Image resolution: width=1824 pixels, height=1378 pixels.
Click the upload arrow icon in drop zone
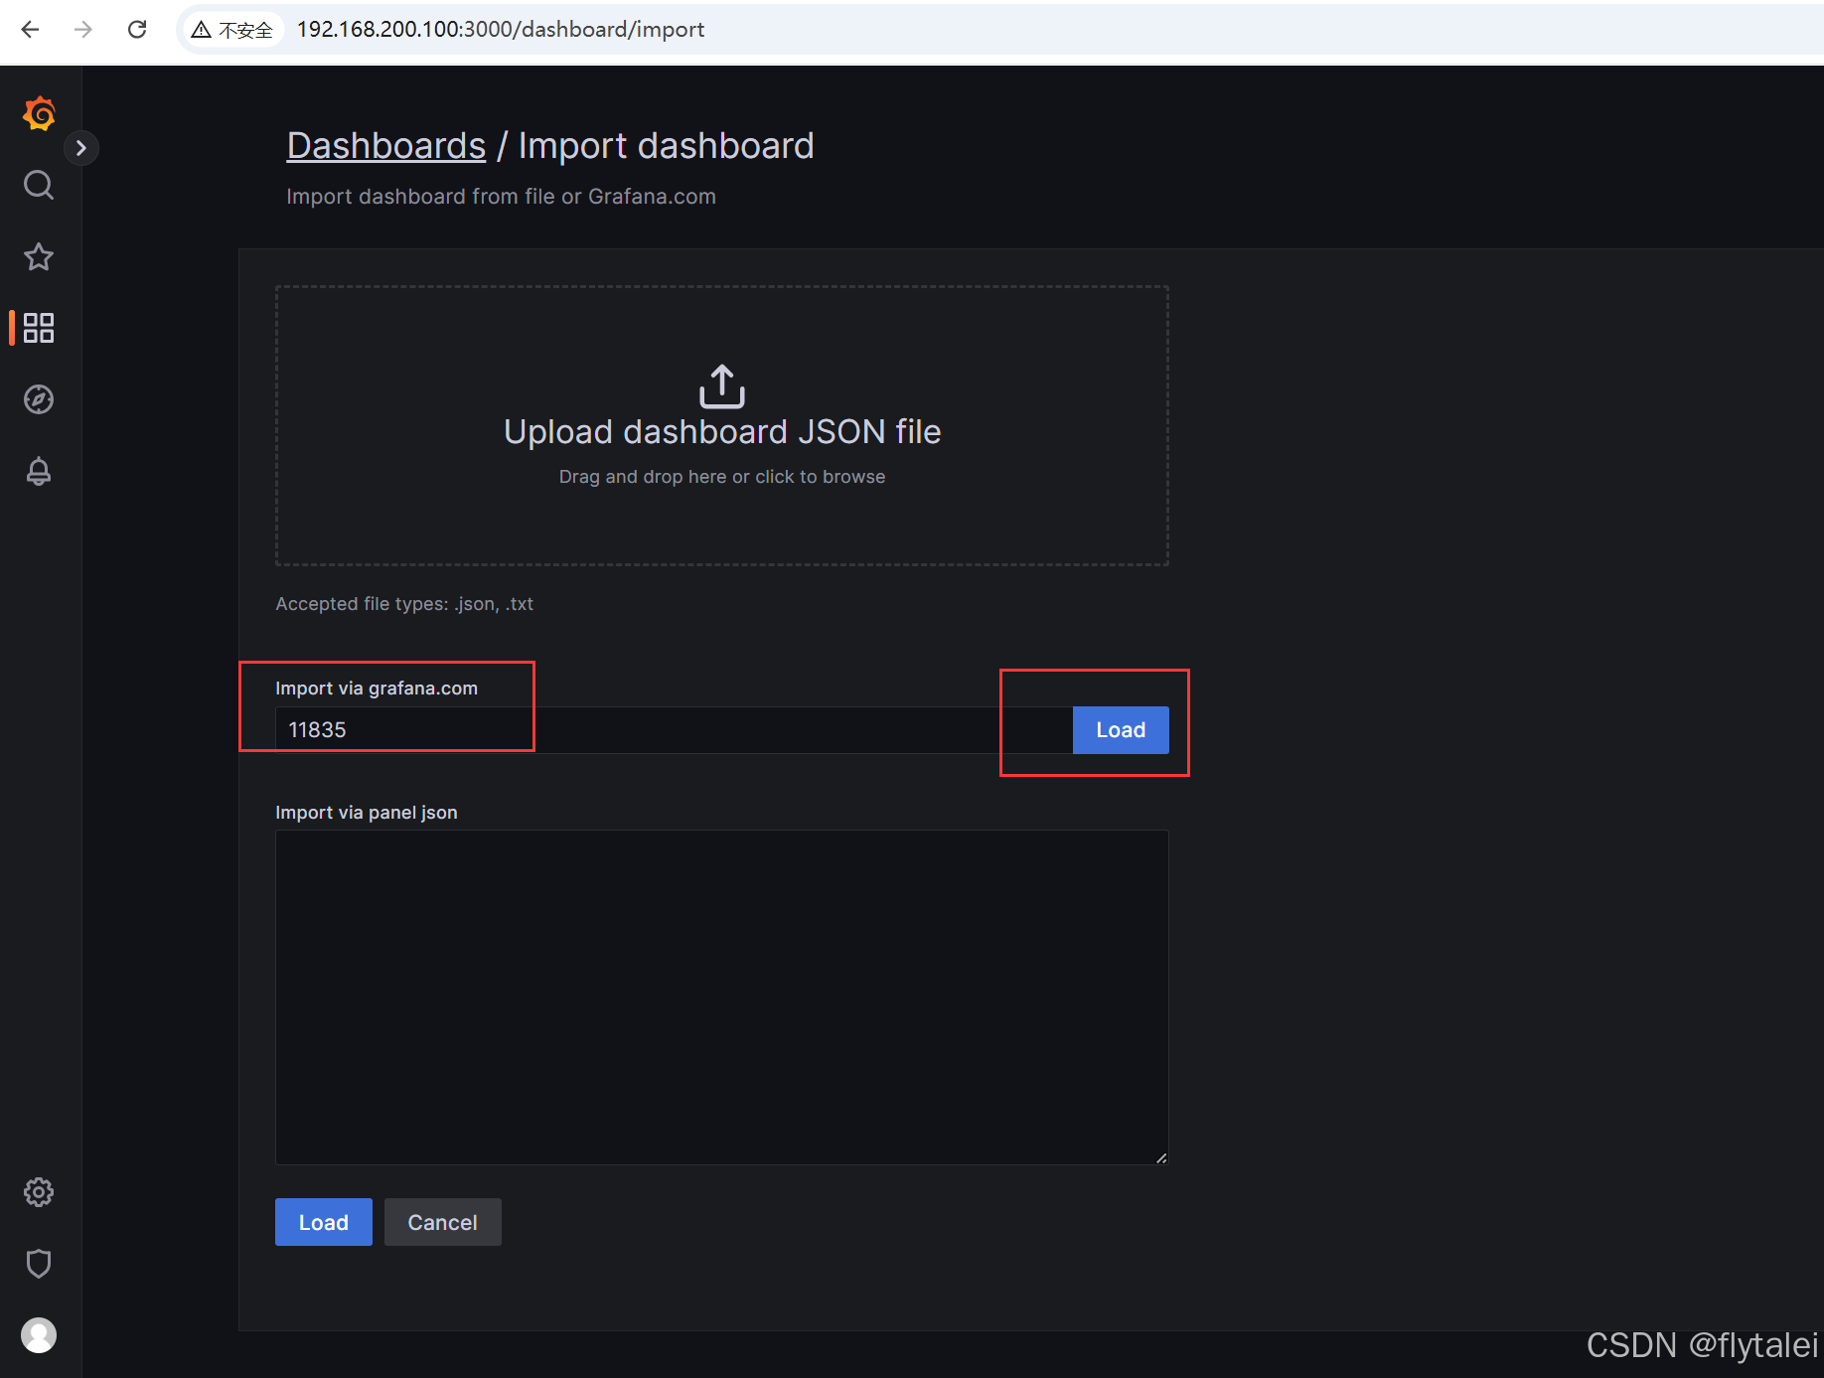[x=722, y=386]
